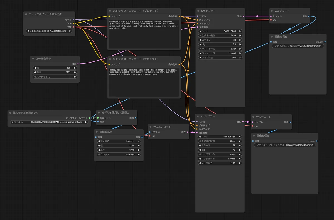Open サンプラー名 euler combo in Kサンプラー with ノイズ除去 0.45

tap(220, 154)
